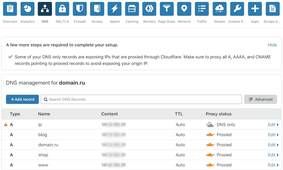Click the Workers icon

149,9
